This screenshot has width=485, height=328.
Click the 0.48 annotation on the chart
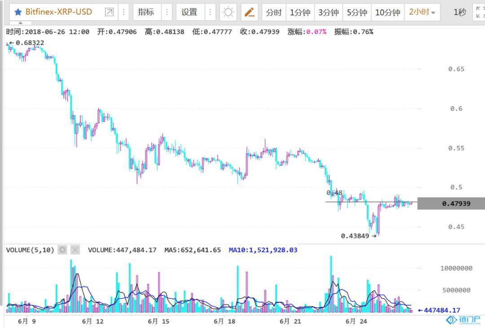(335, 193)
